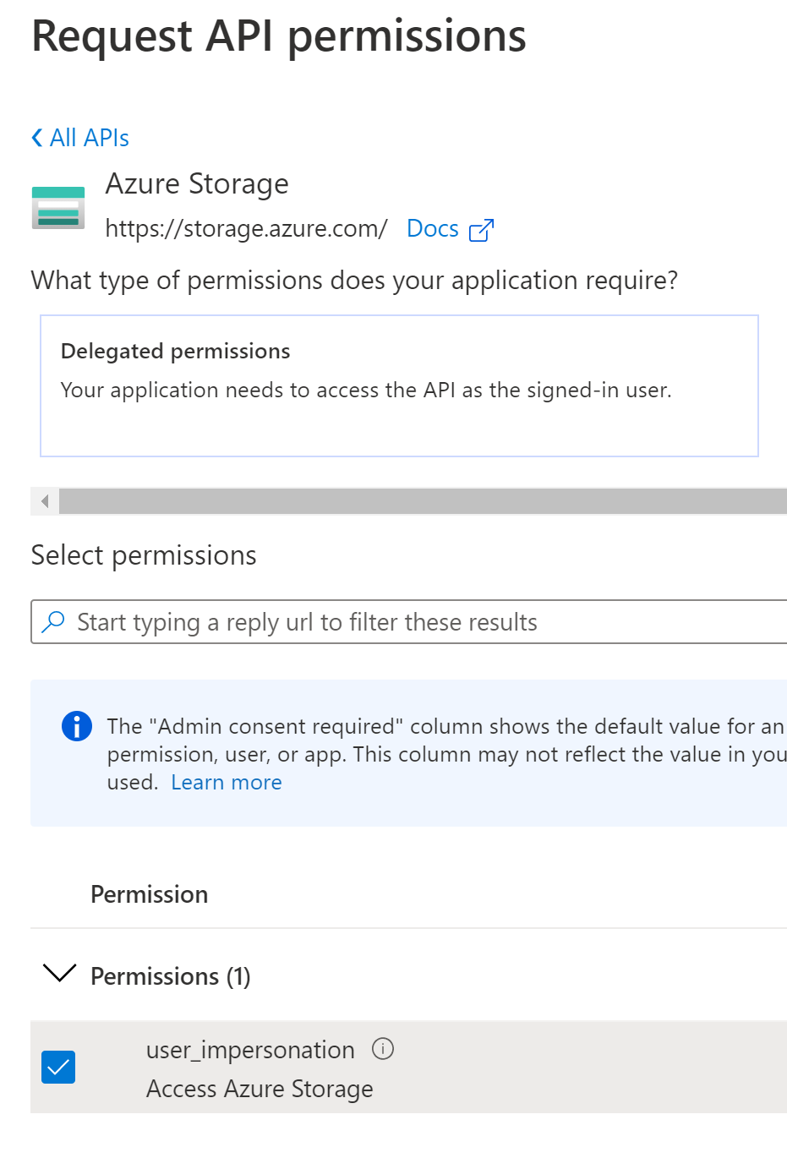
Task: Go back using the All APIs link
Action: point(87,137)
